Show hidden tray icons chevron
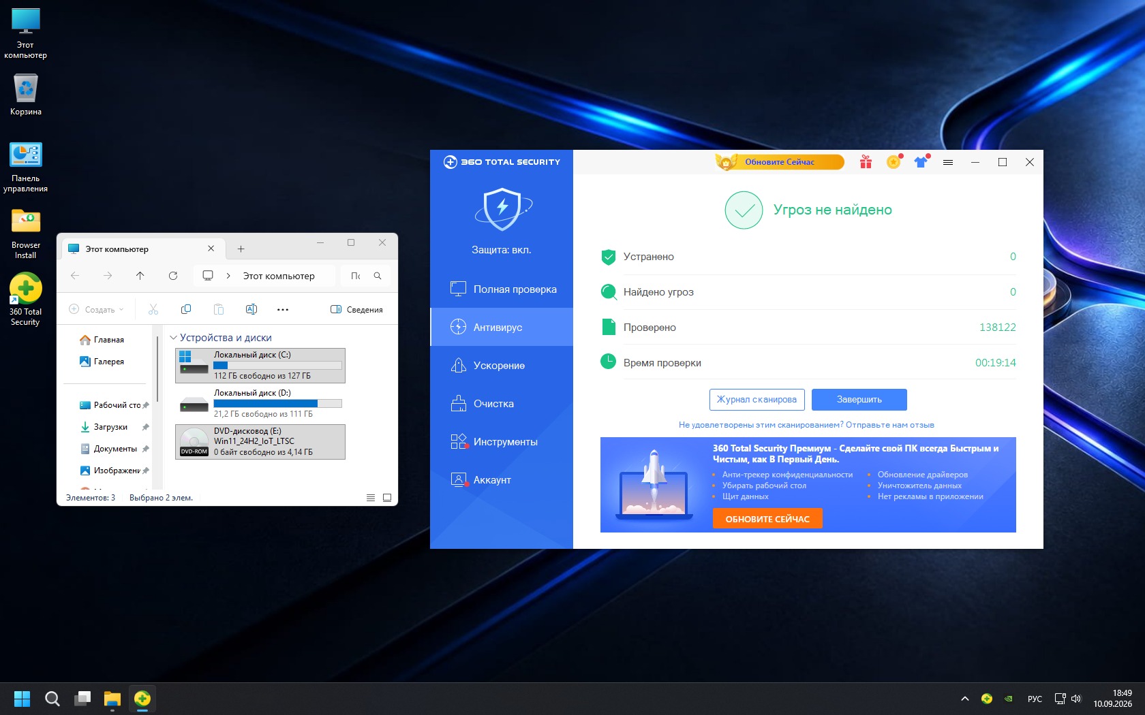Viewport: 1145px width, 715px height. coord(965,699)
